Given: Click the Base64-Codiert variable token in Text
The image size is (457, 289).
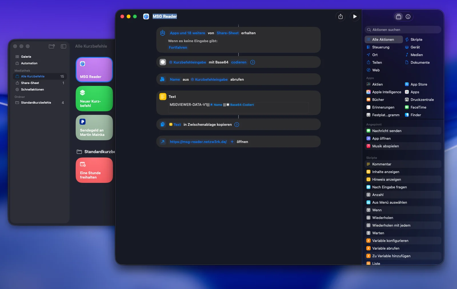Looking at the screenshot, I should tap(240, 105).
